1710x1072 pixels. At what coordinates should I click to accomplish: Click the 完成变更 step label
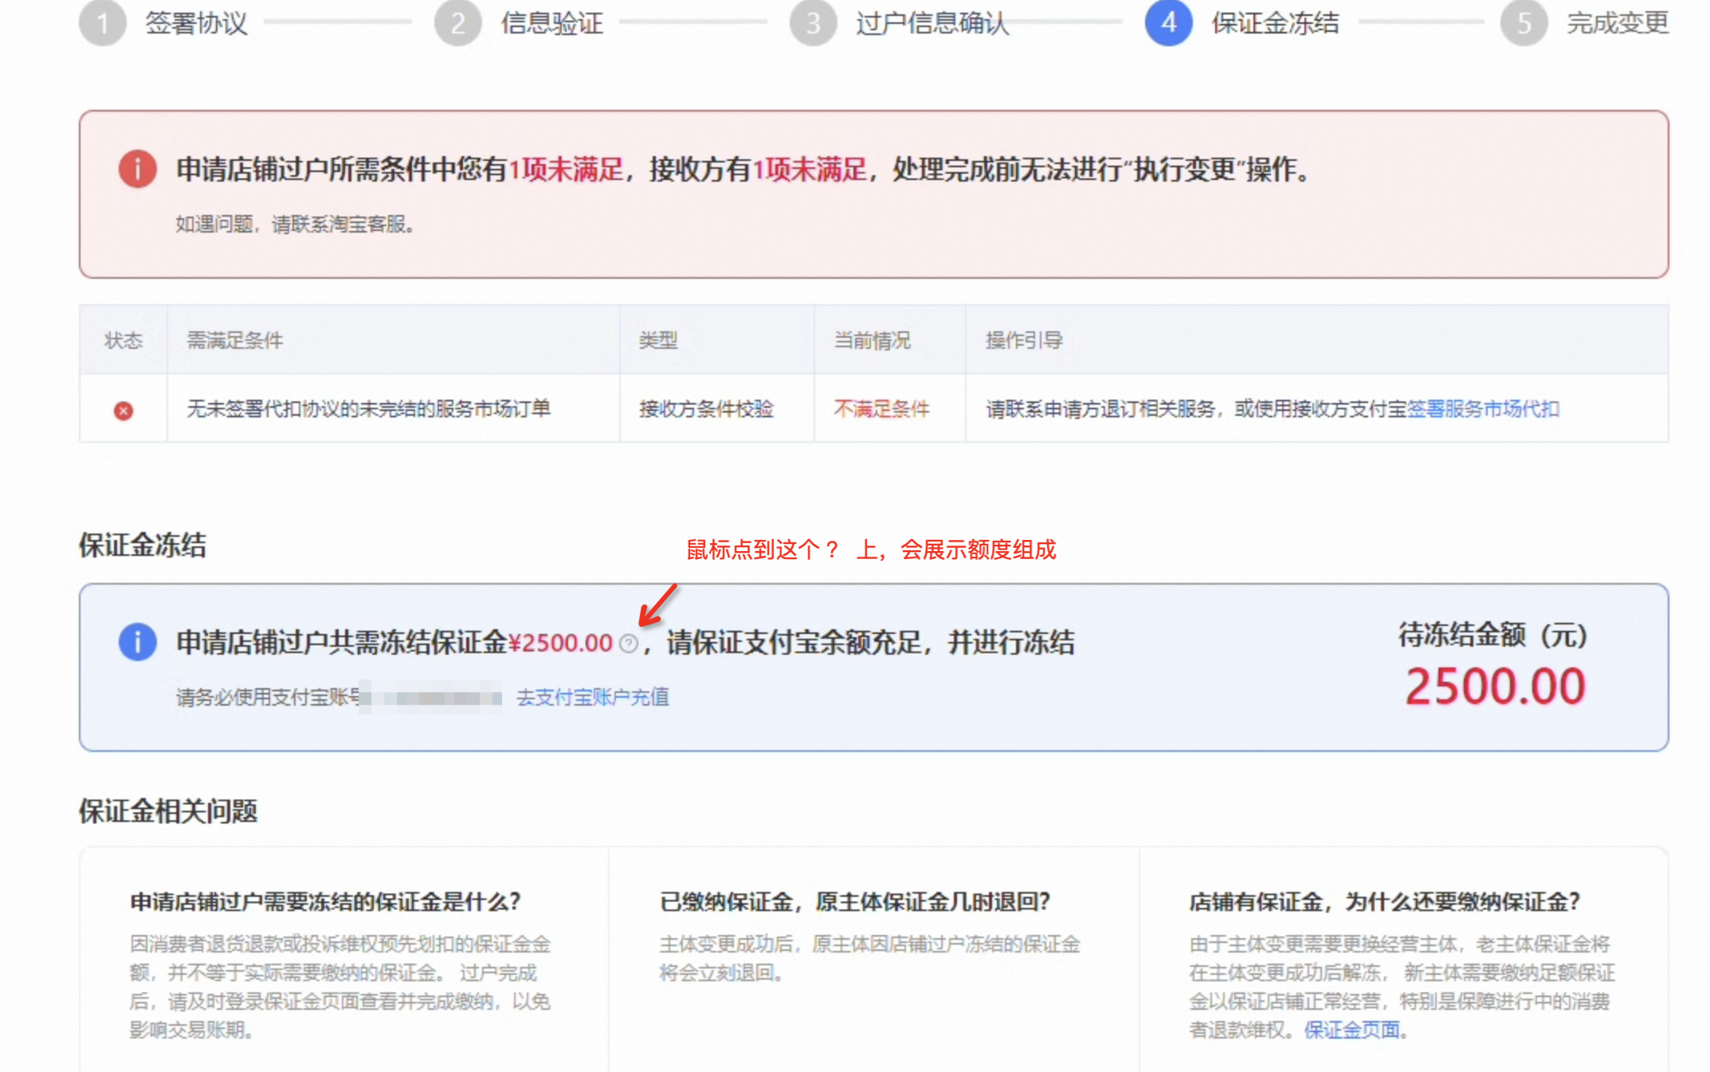tap(1618, 23)
